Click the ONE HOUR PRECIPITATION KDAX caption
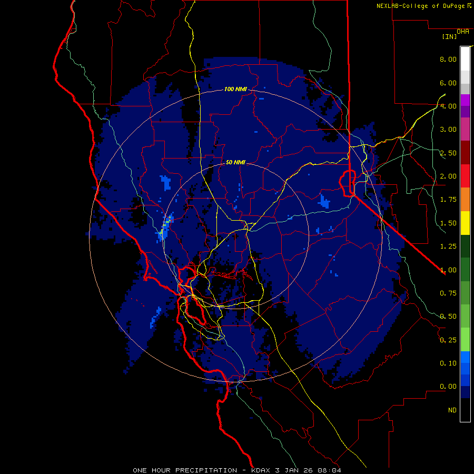This screenshot has width=474, height=474. pyautogui.click(x=237, y=470)
